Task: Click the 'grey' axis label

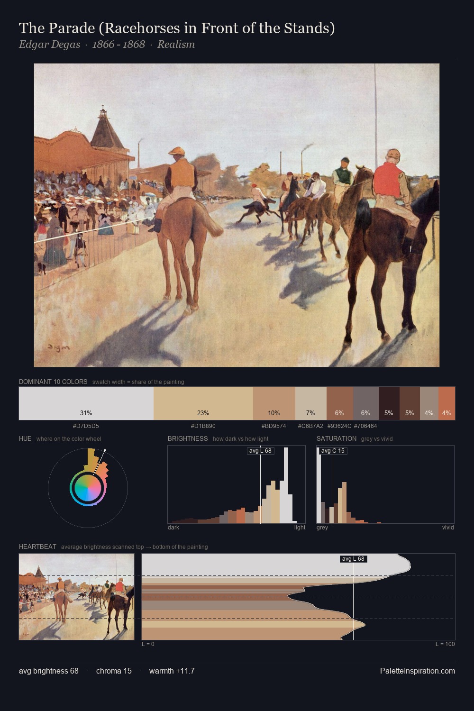Action: click(x=322, y=528)
